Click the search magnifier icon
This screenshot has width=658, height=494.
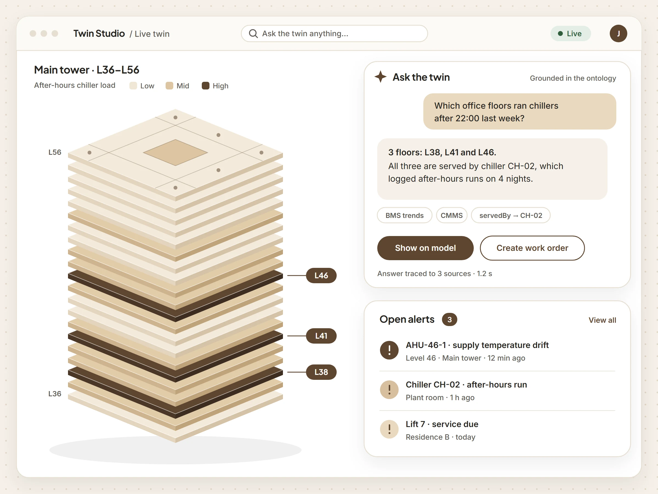253,34
